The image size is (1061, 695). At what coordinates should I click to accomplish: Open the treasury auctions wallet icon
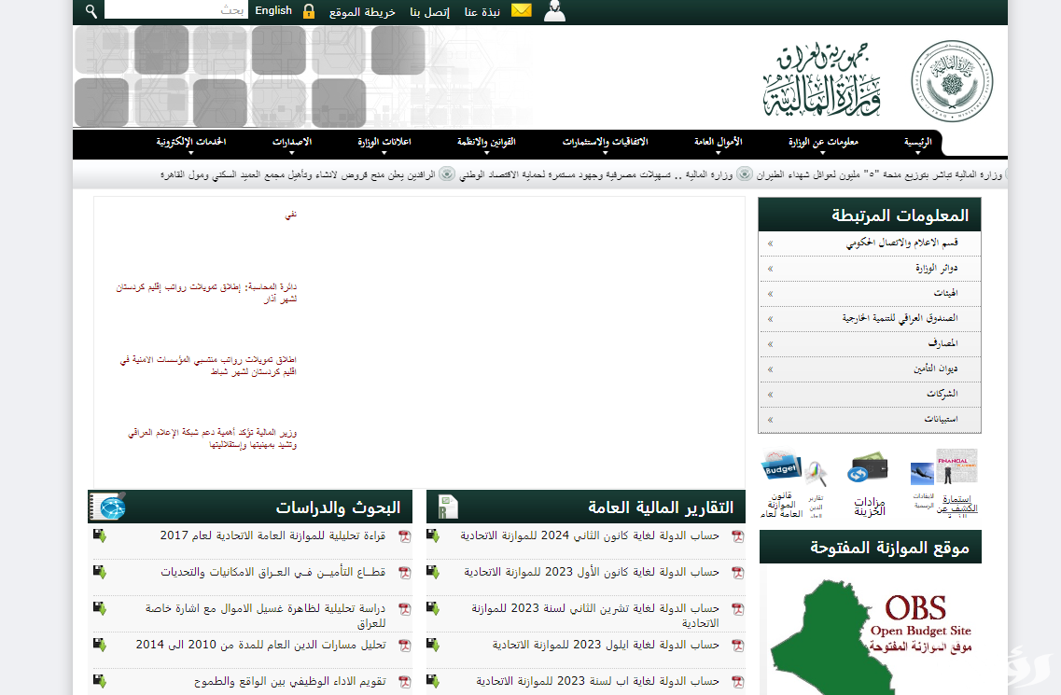[868, 468]
